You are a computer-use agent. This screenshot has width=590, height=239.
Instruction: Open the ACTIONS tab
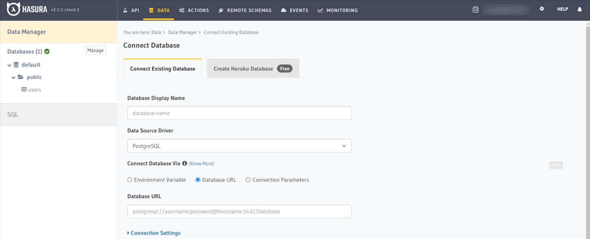point(194,10)
